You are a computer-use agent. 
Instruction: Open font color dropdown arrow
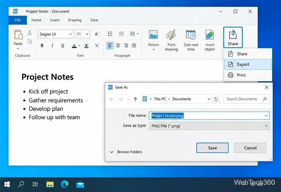click(79, 45)
